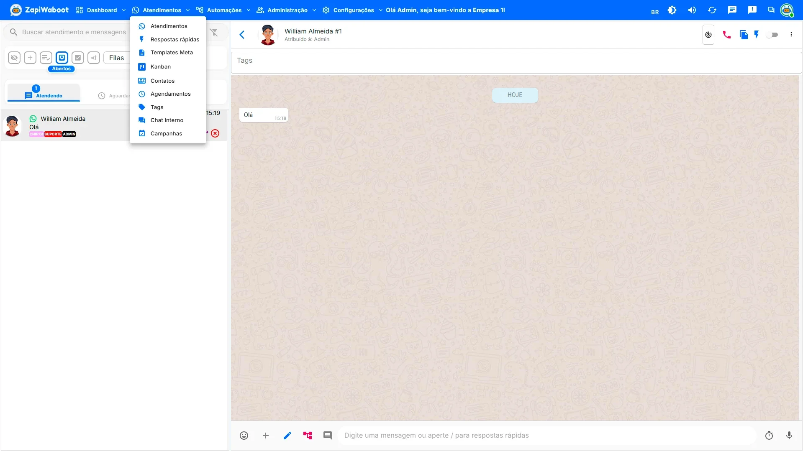Change language via the BR selector
The height and width of the screenshot is (451, 803).
tap(655, 12)
